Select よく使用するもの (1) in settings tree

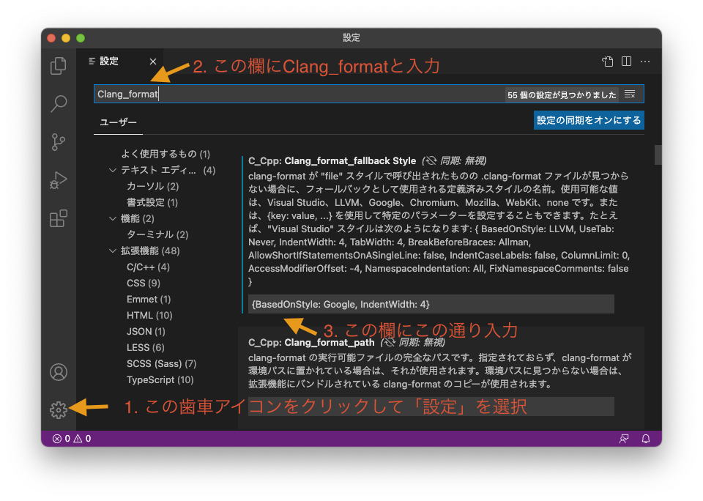point(165,154)
